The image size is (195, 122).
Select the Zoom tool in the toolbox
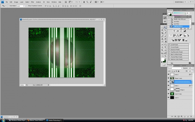165,56
